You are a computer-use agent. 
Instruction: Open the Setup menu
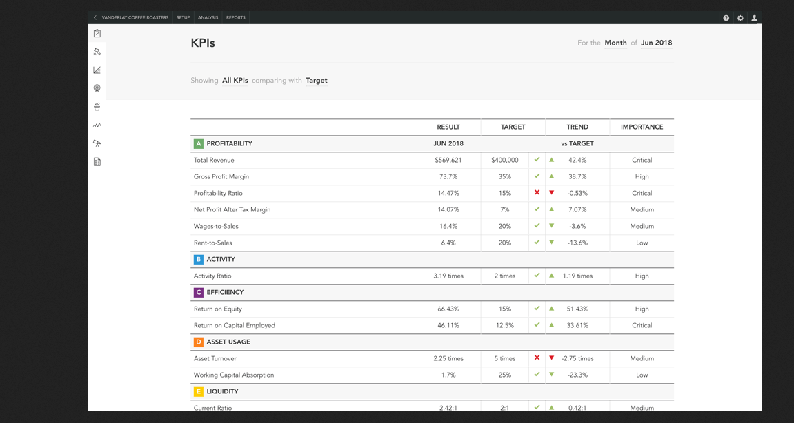coord(183,18)
